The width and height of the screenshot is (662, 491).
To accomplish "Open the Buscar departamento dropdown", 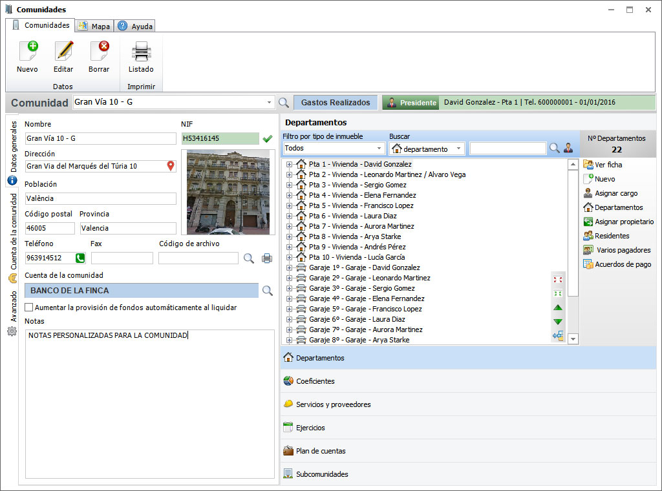I will [x=458, y=149].
